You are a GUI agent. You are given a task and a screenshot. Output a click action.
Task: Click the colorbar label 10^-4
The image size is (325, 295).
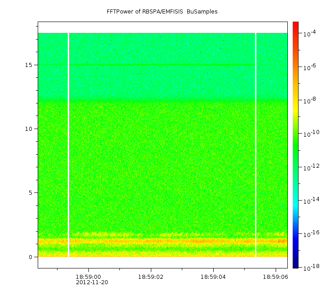310,33
